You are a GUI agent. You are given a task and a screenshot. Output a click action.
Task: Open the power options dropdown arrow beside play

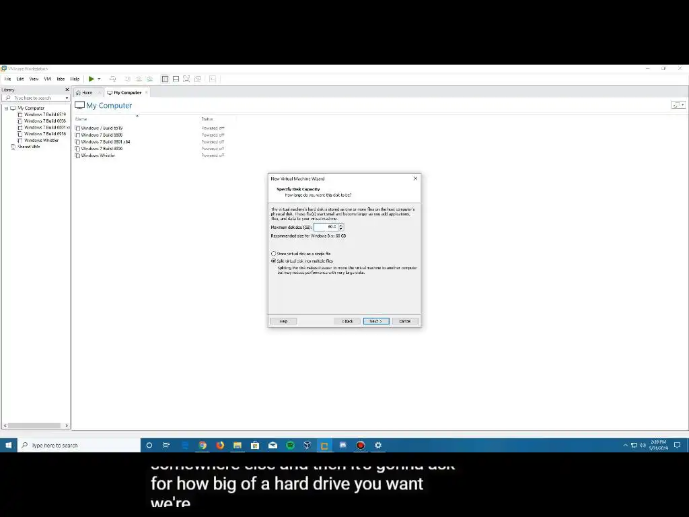(x=99, y=79)
